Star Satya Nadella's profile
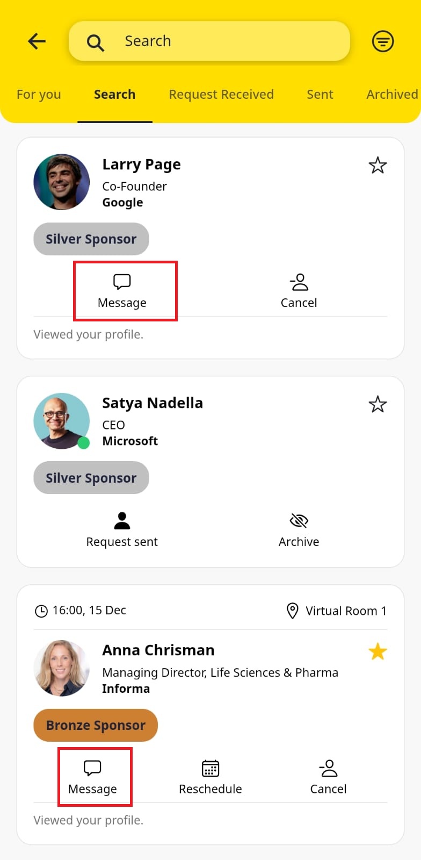Viewport: 421px width, 860px height. pos(378,404)
